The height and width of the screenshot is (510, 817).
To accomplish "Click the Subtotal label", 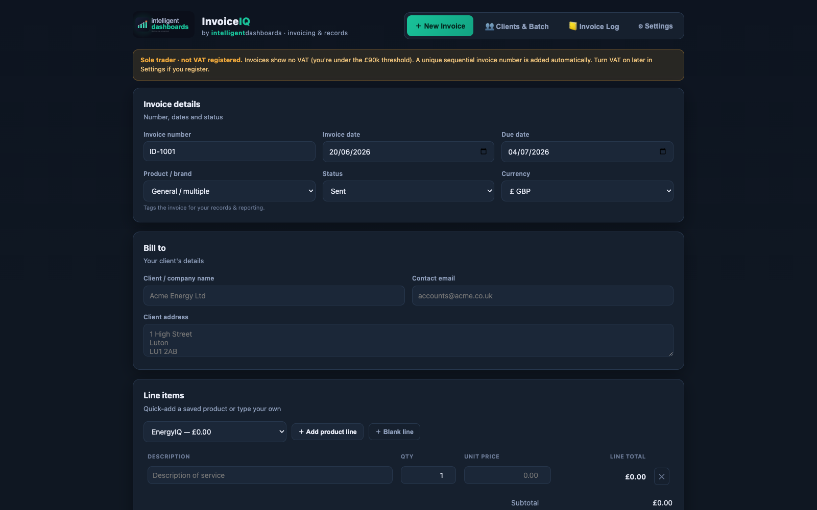I will [x=524, y=503].
